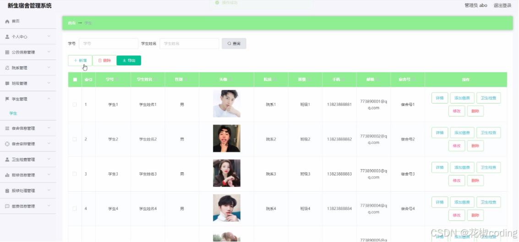Click the icon beside 班级管理
The height and width of the screenshot is (242, 519).
7,83
